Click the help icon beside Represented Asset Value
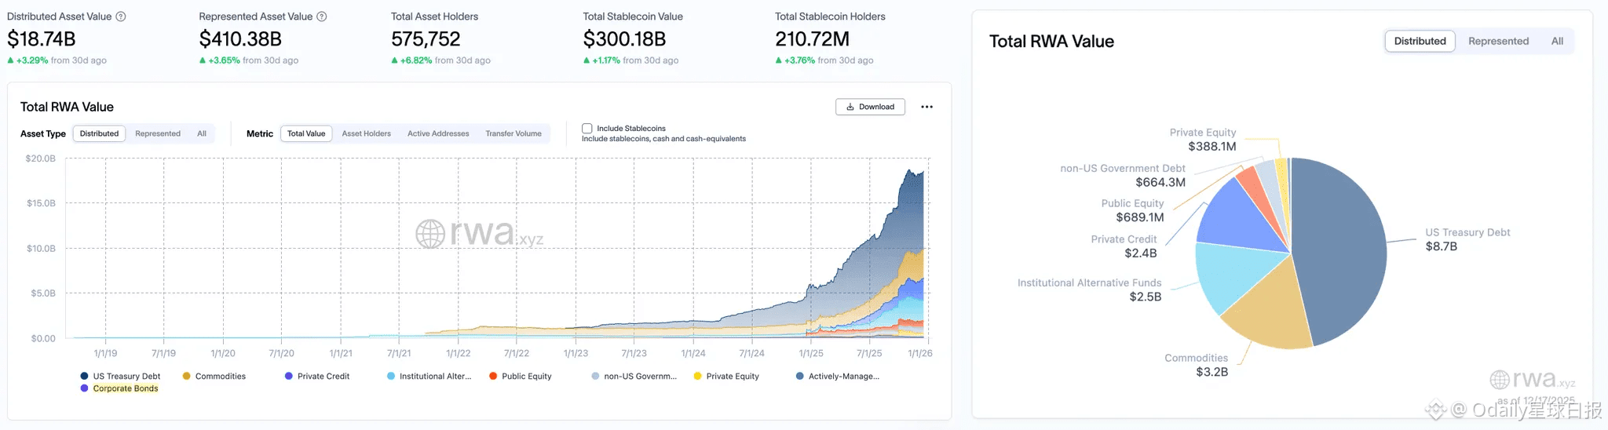The image size is (1608, 430). 321,16
